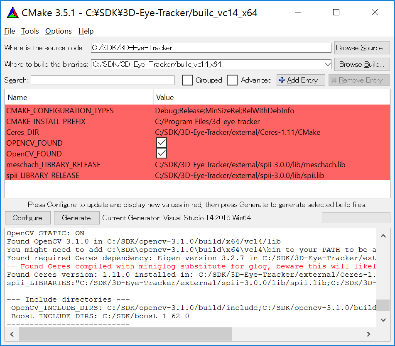This screenshot has width=395, height=346.
Task: Click the plus icon on Add Entry
Action: pyautogui.click(x=282, y=80)
